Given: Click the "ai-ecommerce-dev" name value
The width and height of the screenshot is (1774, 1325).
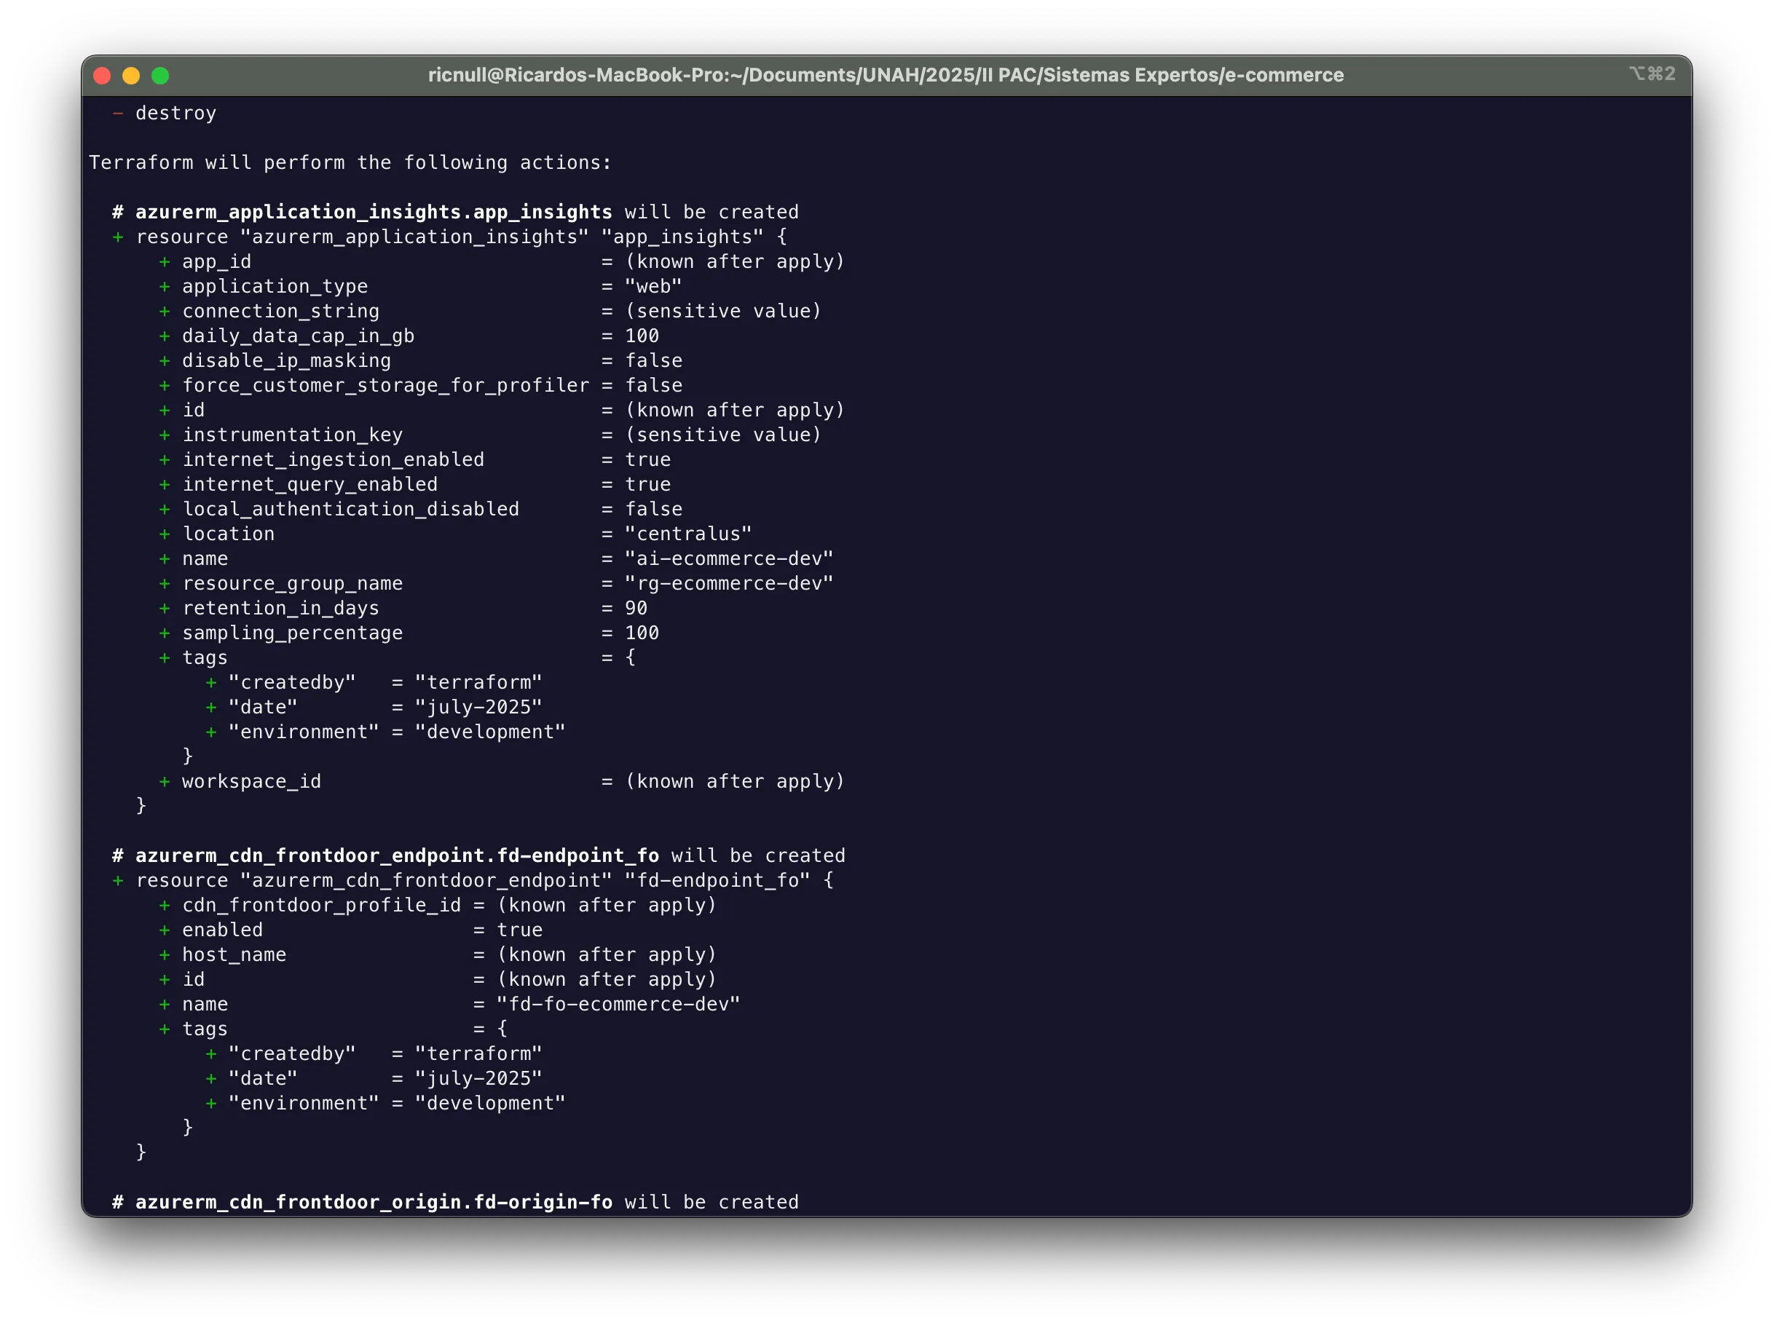Looking at the screenshot, I should click(728, 558).
